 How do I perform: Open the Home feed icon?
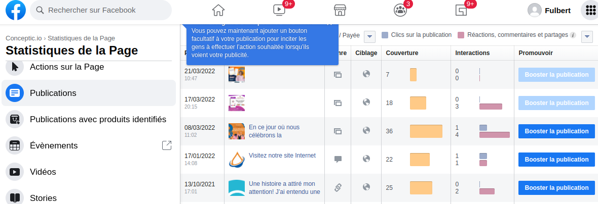218,10
